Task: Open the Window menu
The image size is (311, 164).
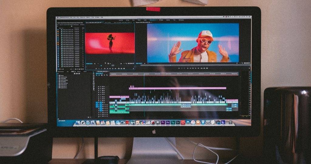Action: point(97,17)
